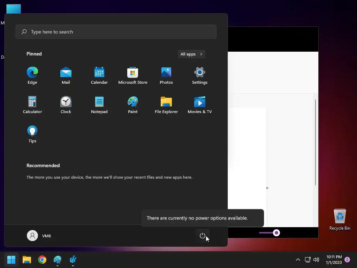Image resolution: width=357 pixels, height=268 pixels.
Task: Launch the Clock app
Action: pyautogui.click(x=66, y=105)
